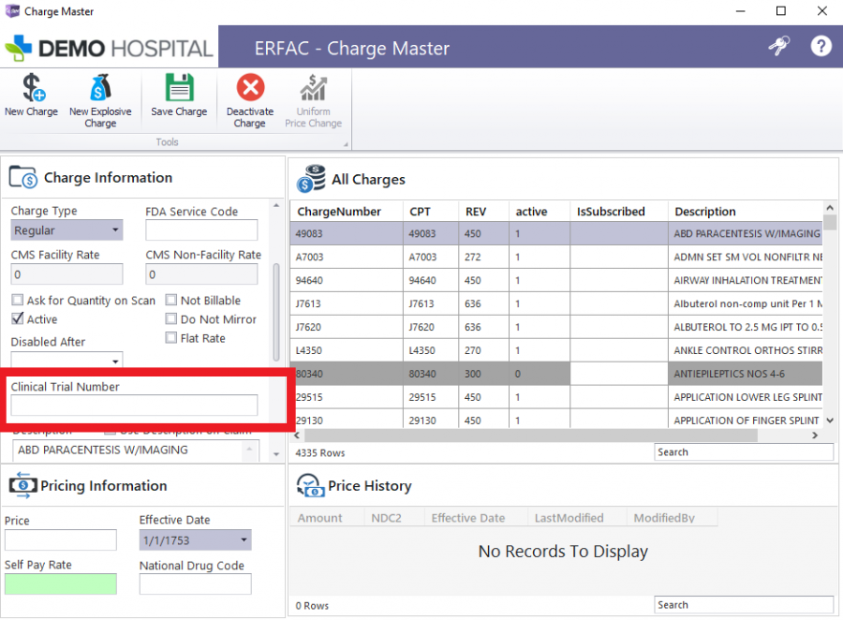Select charge row A7003

[555, 257]
